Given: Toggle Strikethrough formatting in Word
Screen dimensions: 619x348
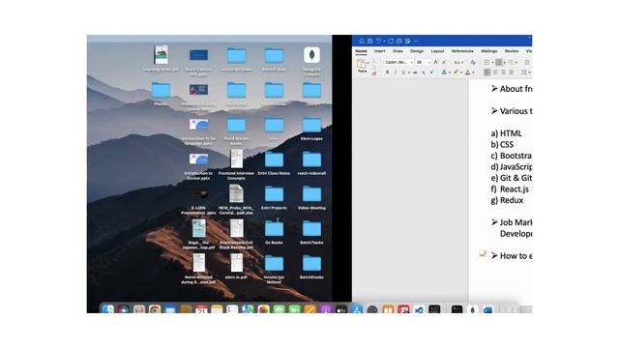Looking at the screenshot, I should 415,72.
